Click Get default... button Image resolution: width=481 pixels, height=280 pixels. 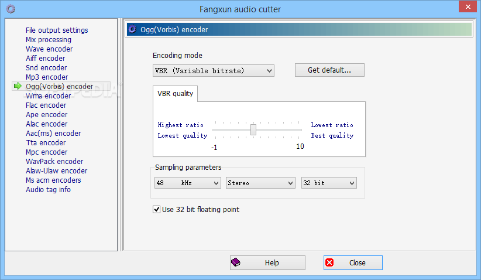(329, 70)
